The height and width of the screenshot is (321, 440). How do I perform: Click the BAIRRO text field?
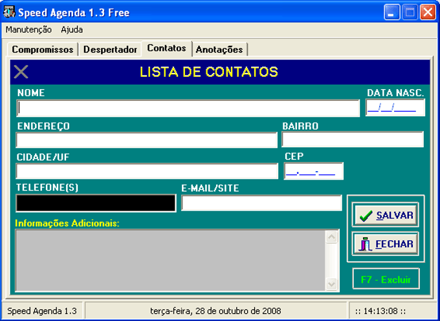[x=353, y=140]
